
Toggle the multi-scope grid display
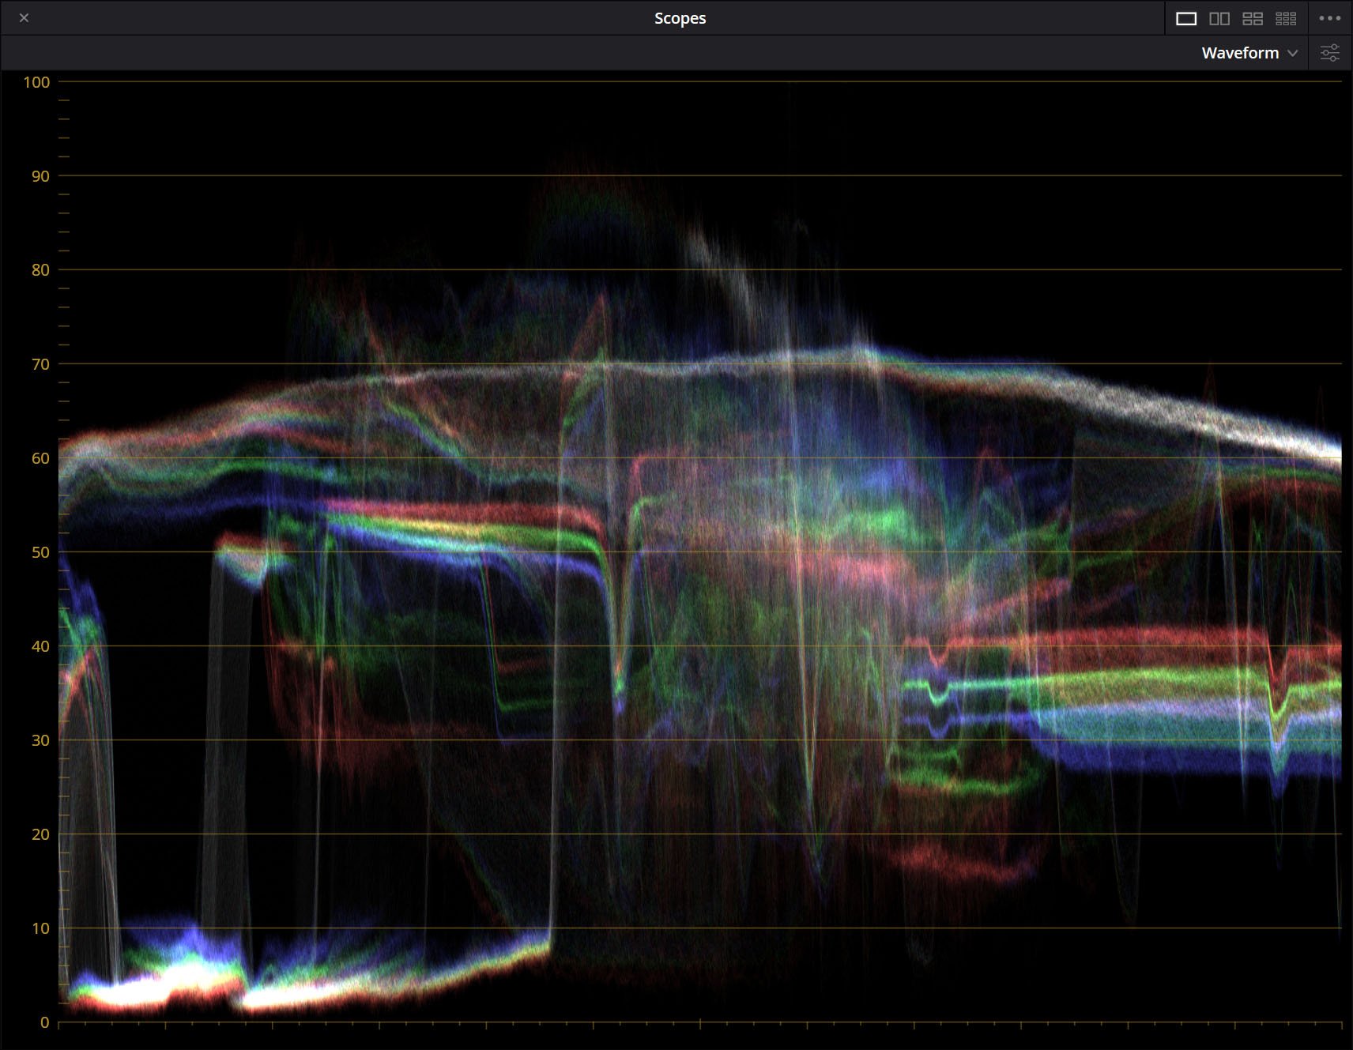click(1286, 17)
